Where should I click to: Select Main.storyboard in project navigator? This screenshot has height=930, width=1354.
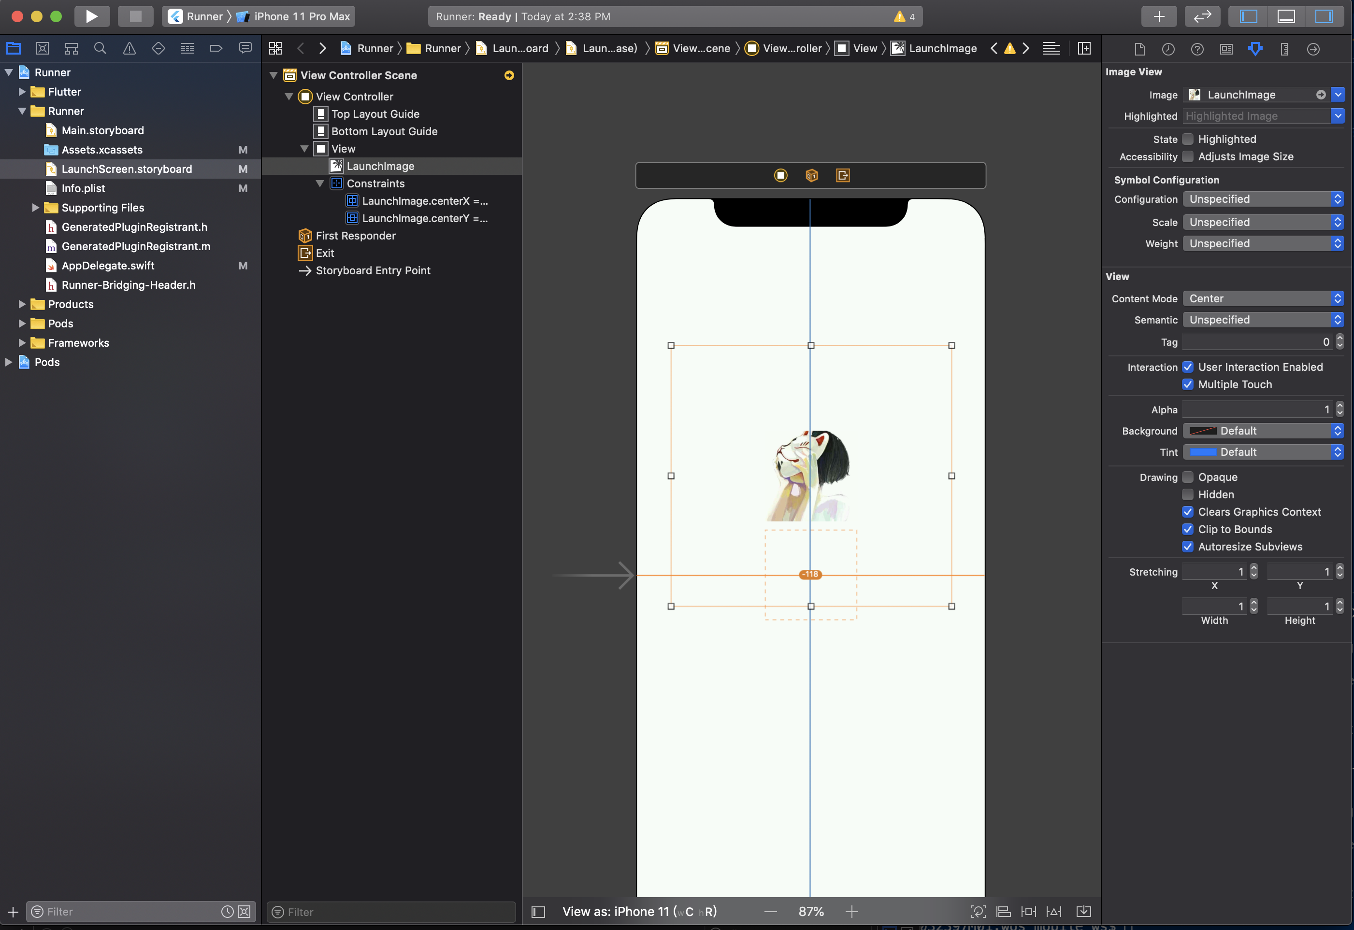point(102,130)
